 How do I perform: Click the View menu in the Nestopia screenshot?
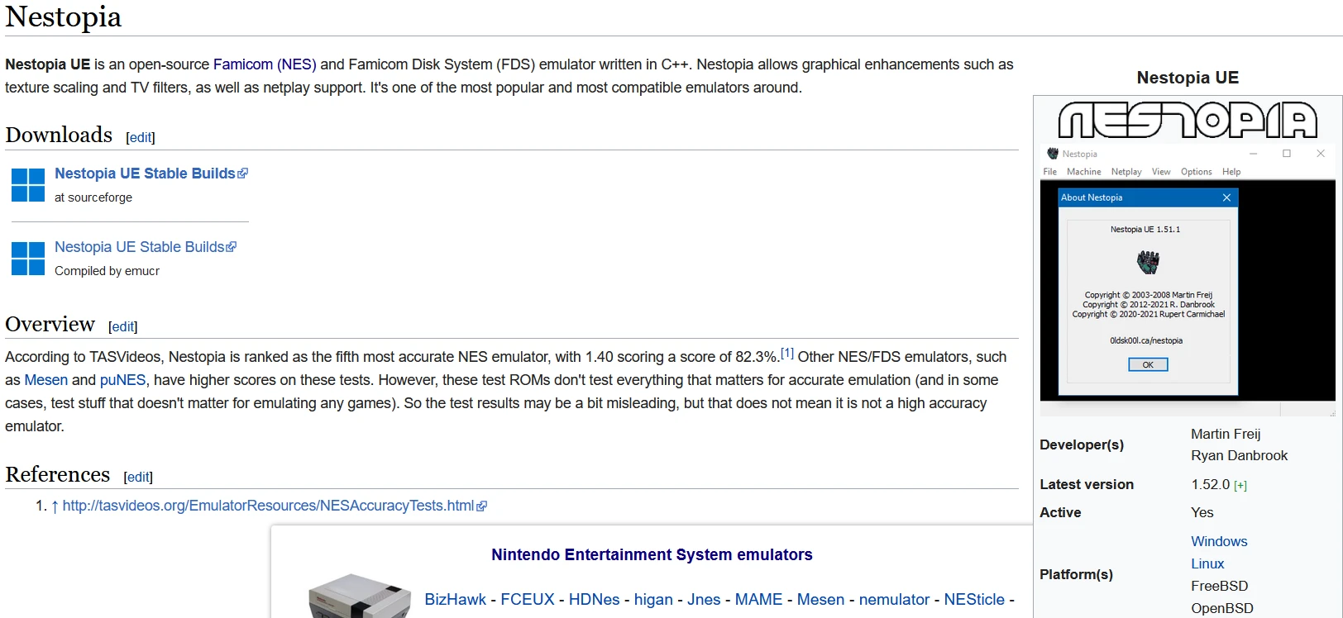pyautogui.click(x=1161, y=172)
